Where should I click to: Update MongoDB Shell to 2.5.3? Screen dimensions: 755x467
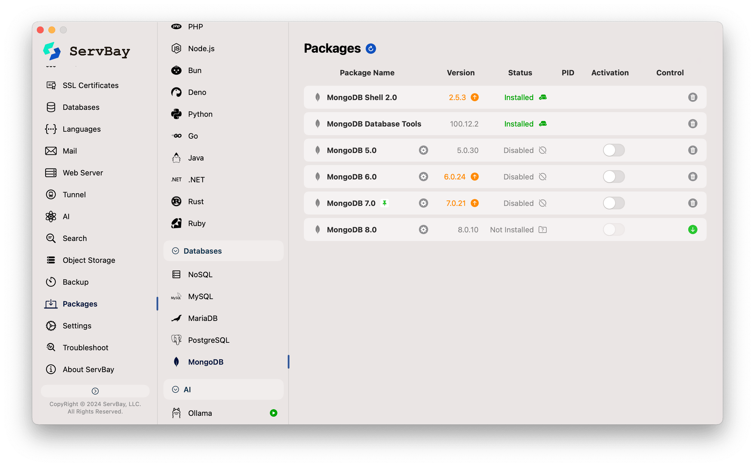click(475, 97)
